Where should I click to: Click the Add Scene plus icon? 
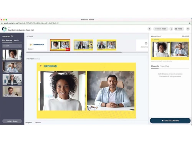(x=146, y=43)
